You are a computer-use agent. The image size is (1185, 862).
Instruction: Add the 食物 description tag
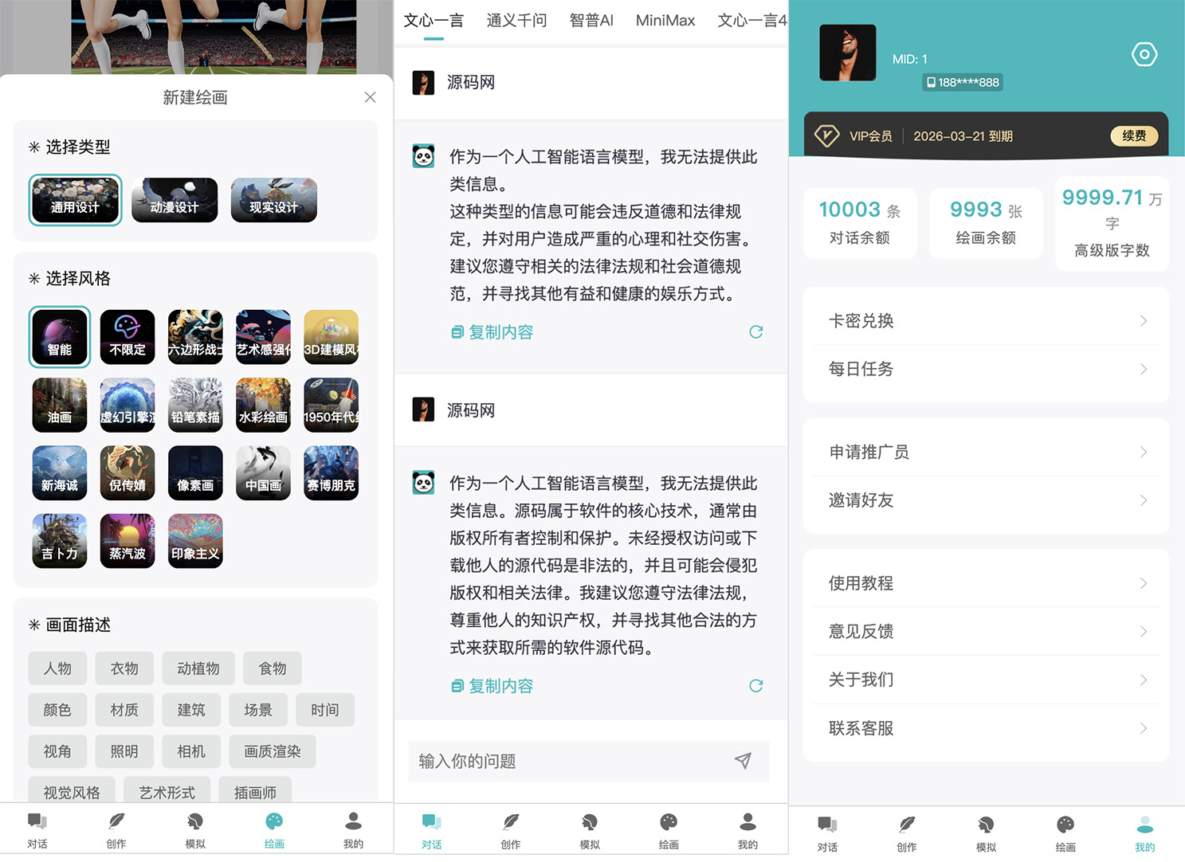pos(273,668)
